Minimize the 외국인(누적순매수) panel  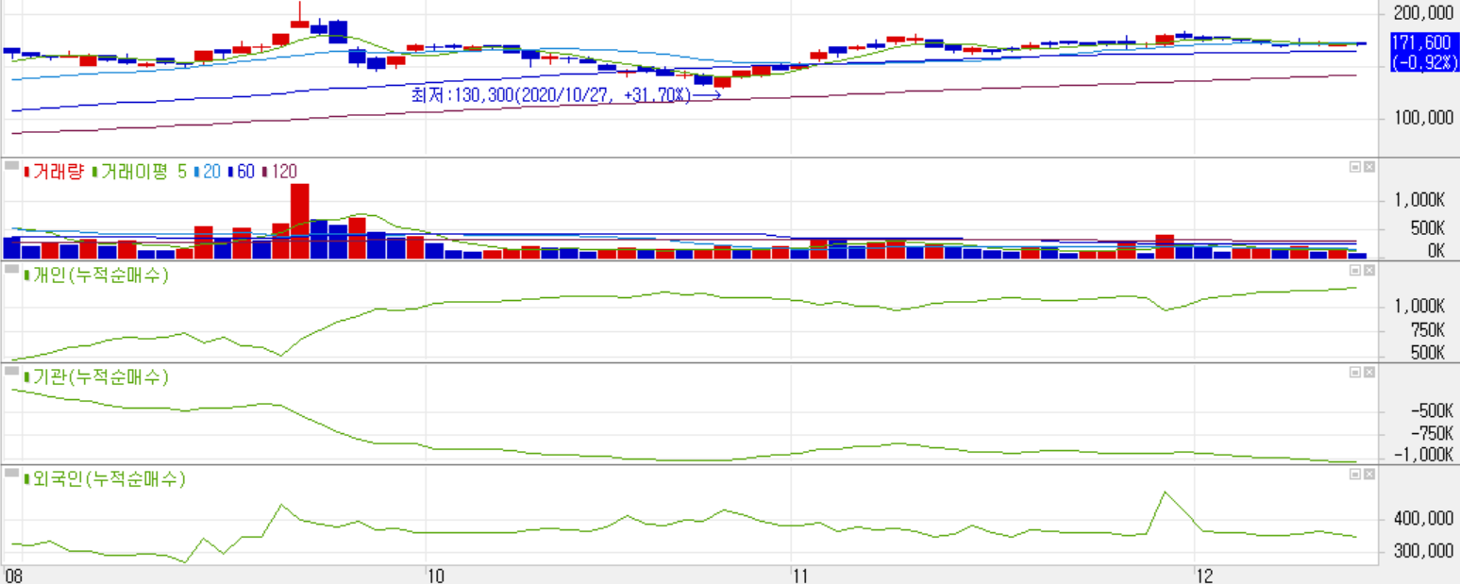coord(1355,475)
